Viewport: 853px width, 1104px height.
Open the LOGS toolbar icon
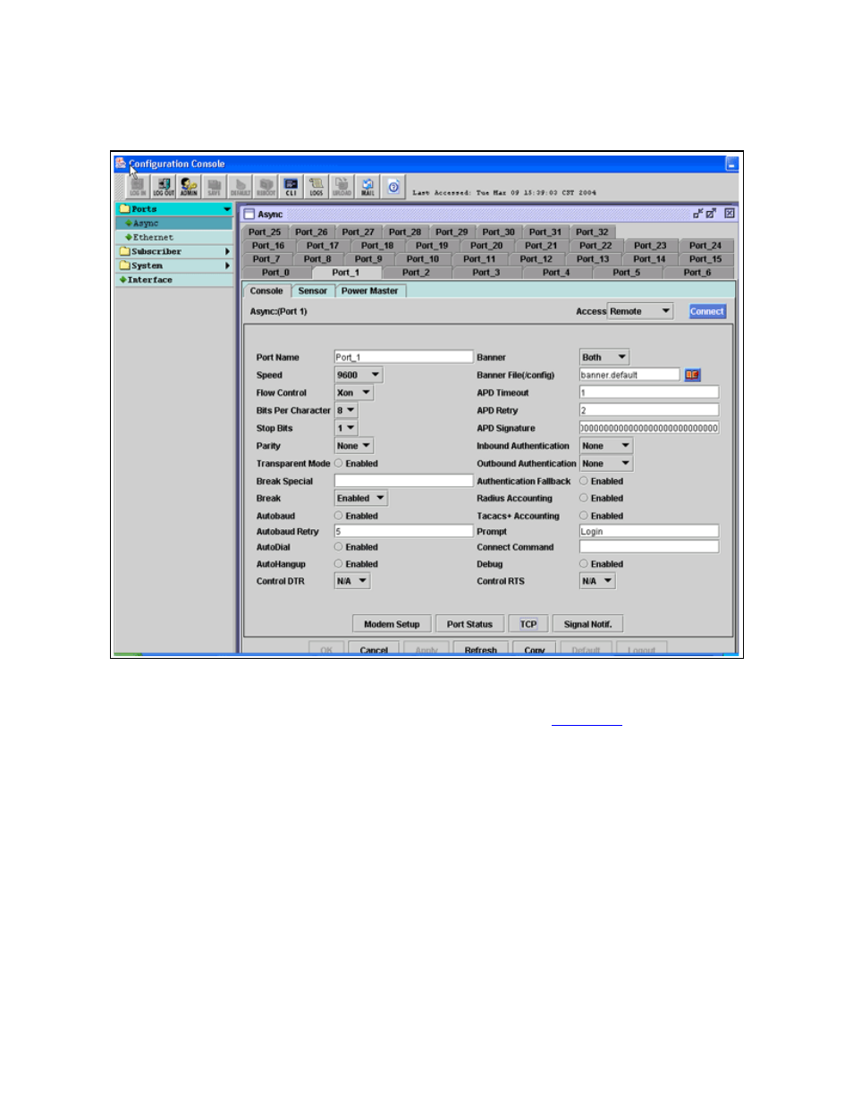[x=317, y=187]
